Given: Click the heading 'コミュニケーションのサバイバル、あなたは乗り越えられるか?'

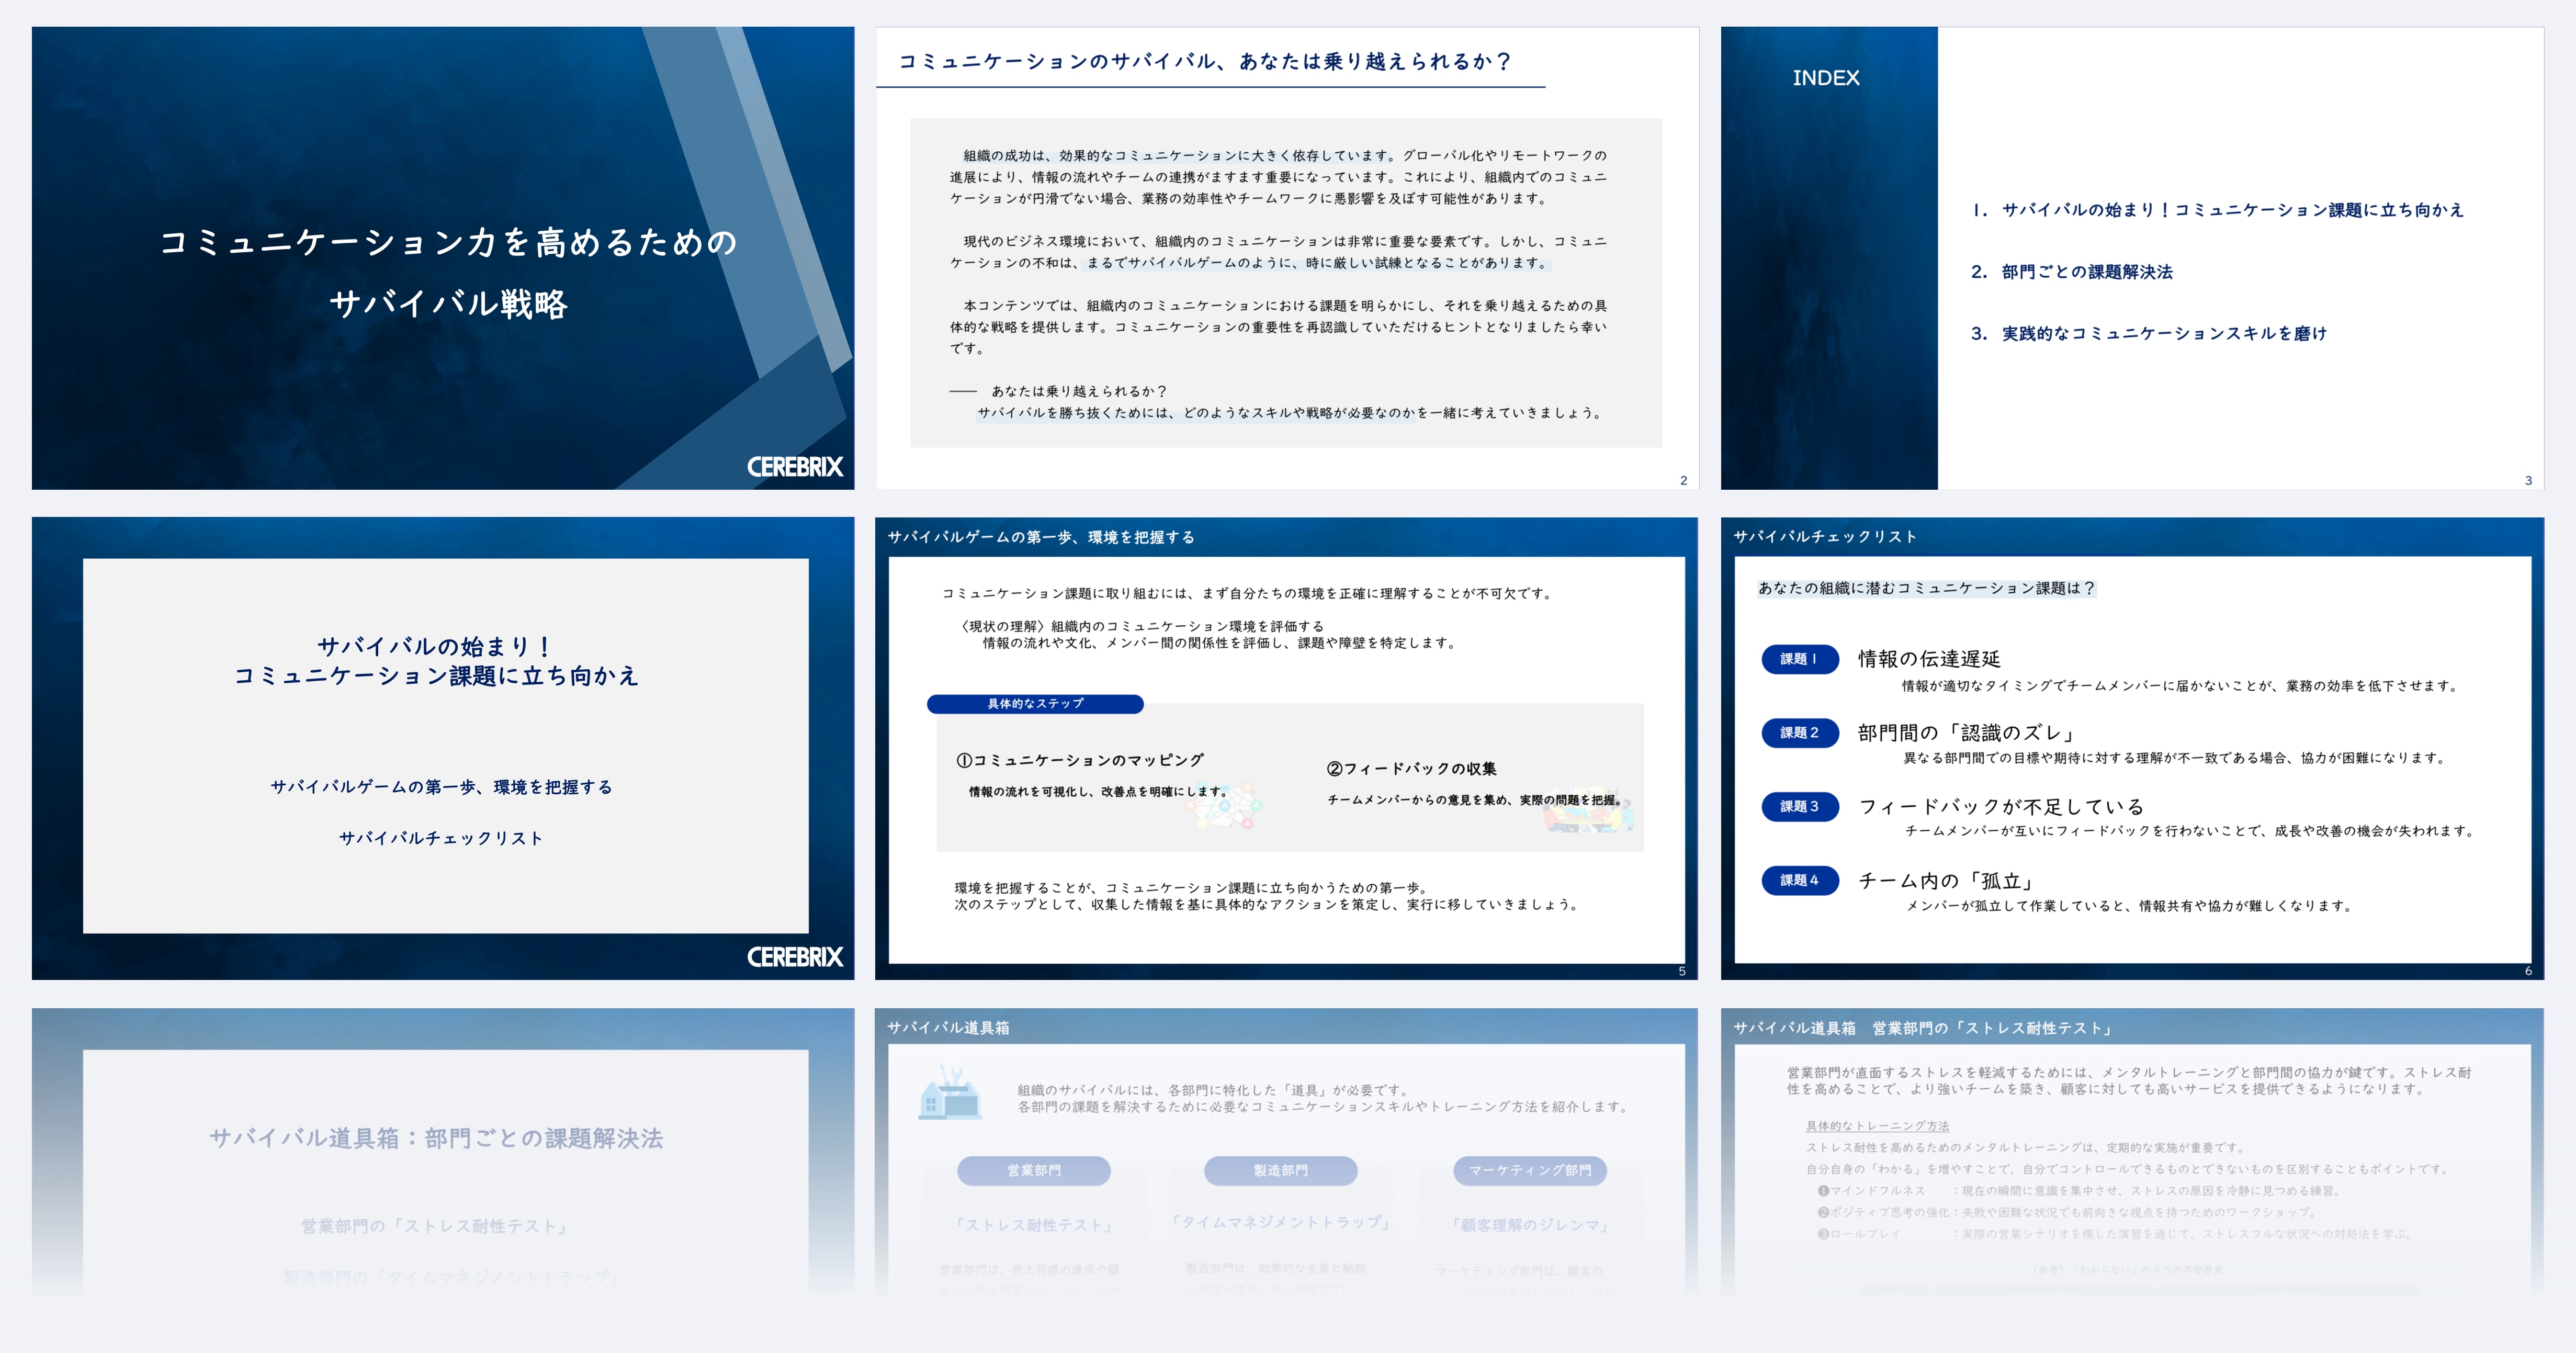Looking at the screenshot, I should pos(1205,62).
